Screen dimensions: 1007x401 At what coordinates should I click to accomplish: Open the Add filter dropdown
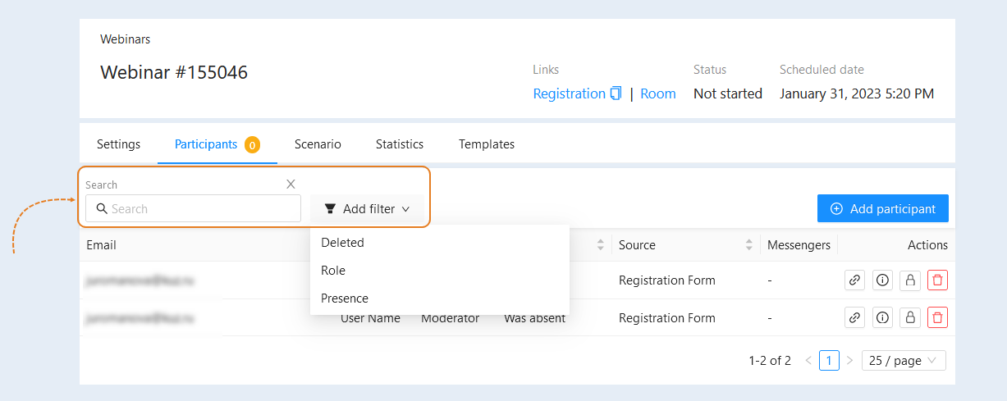tap(367, 208)
